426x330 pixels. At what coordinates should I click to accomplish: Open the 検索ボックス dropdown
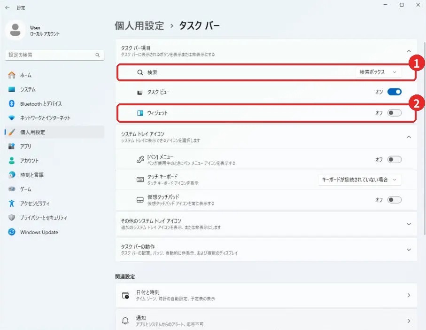pos(379,72)
